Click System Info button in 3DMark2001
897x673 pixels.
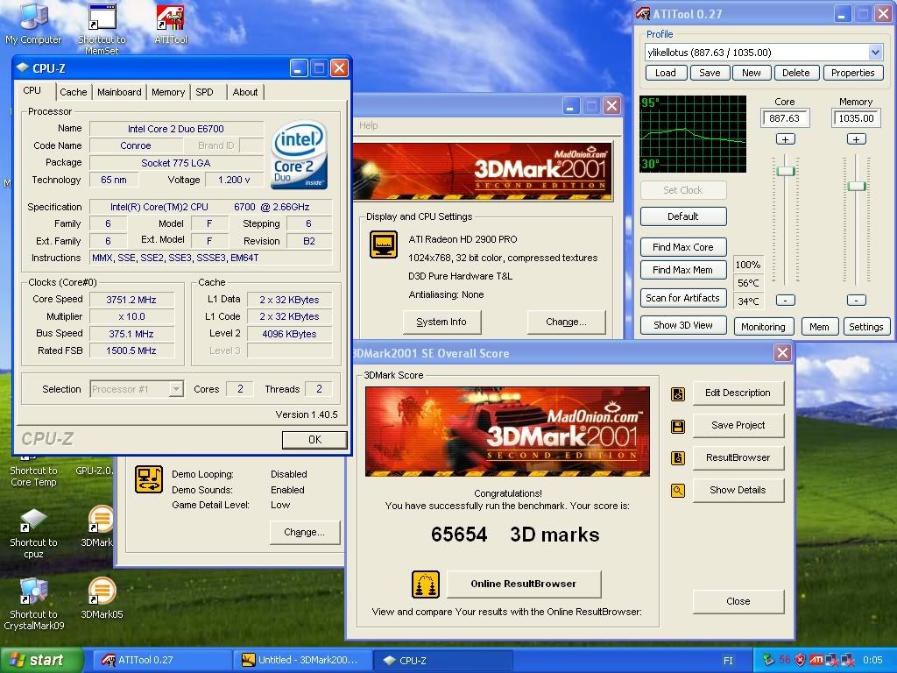(441, 322)
